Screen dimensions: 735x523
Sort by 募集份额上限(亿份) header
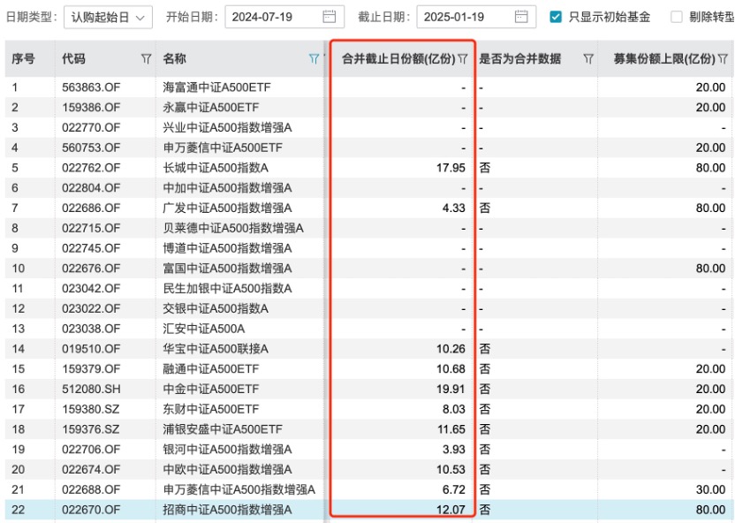(664, 58)
